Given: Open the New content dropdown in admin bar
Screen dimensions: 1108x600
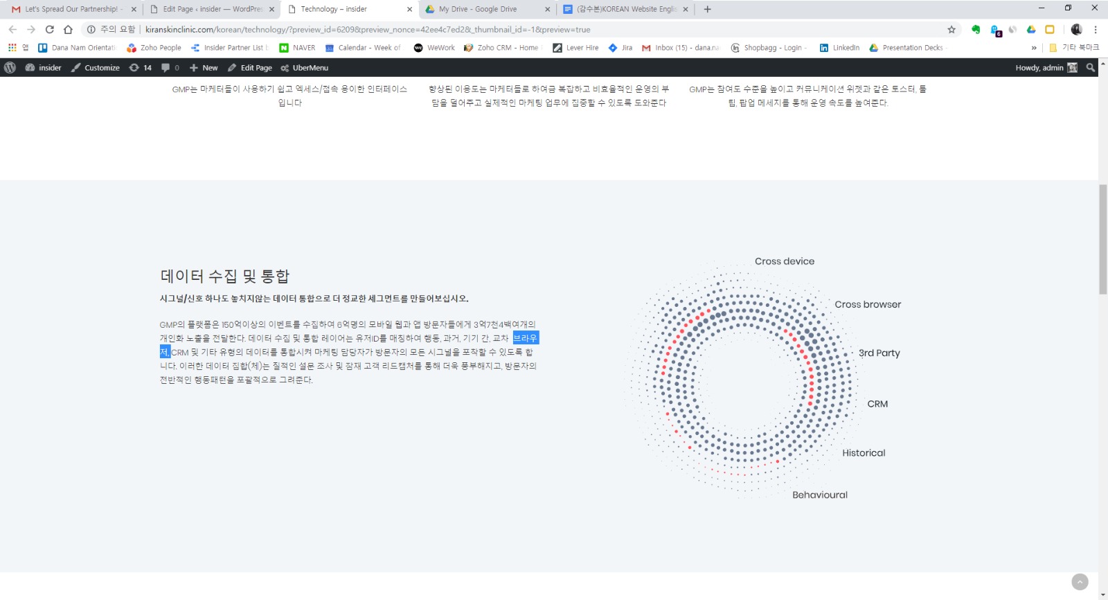Looking at the screenshot, I should (204, 68).
